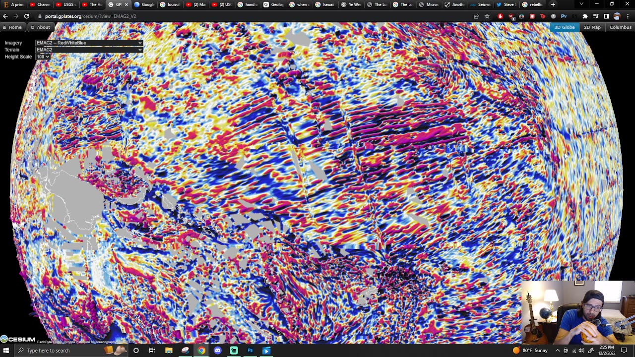Open the notification center icon
635x357 pixels.
[x=624, y=351]
